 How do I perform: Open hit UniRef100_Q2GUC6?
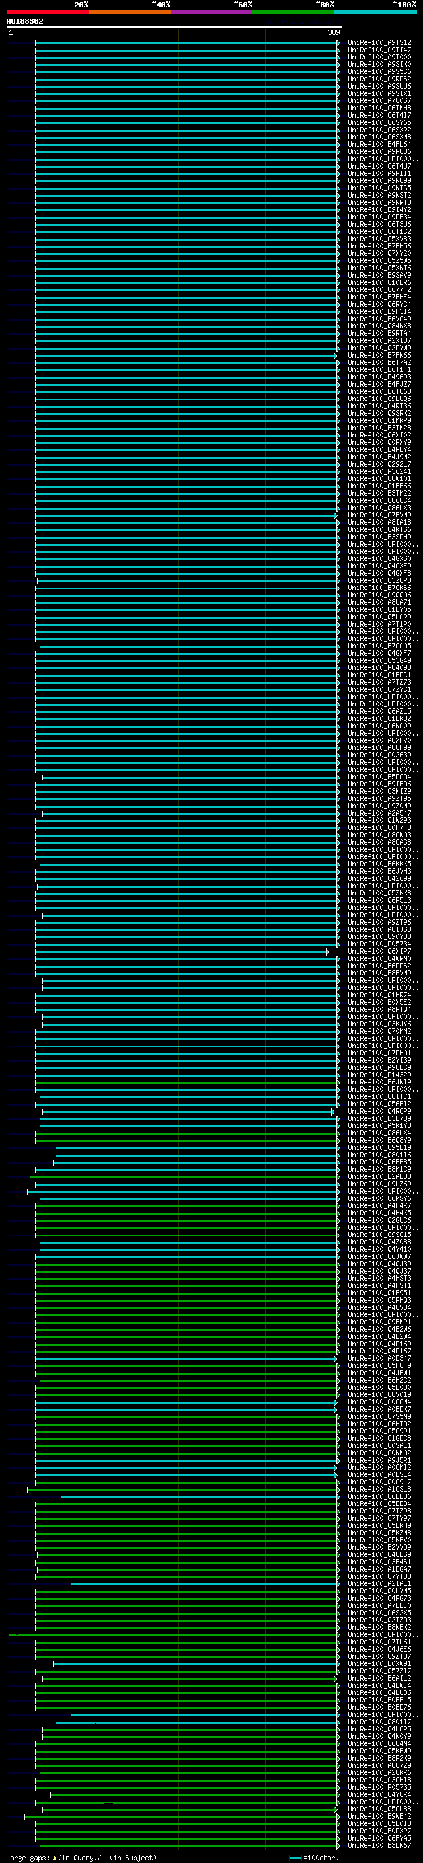[379, 1220]
